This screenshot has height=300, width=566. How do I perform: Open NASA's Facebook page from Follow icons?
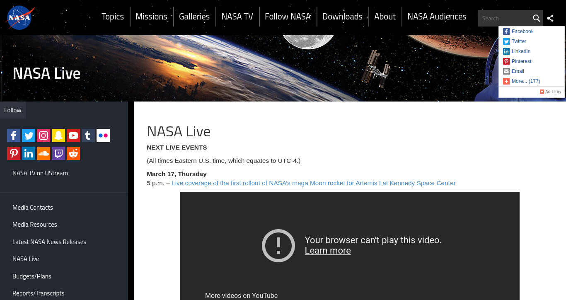(x=14, y=135)
